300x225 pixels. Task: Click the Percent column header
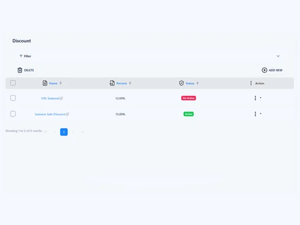click(122, 83)
